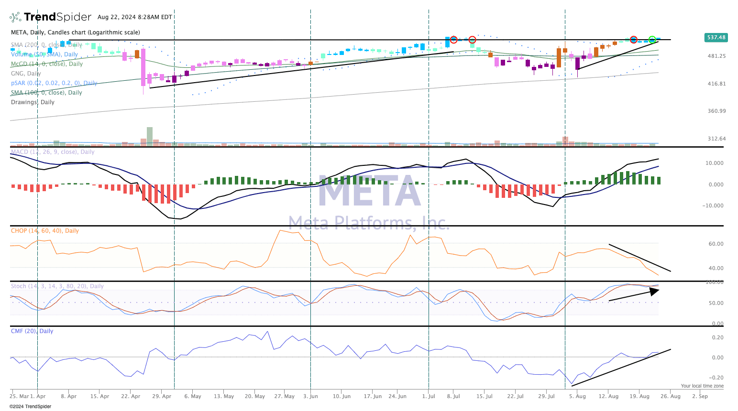Click the 416.81 price axis value
Viewport: 738px width, 411px height.
(x=716, y=84)
